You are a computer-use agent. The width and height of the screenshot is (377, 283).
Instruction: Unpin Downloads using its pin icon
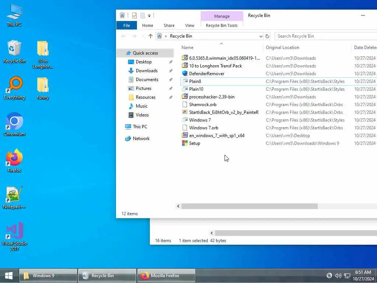pos(171,71)
